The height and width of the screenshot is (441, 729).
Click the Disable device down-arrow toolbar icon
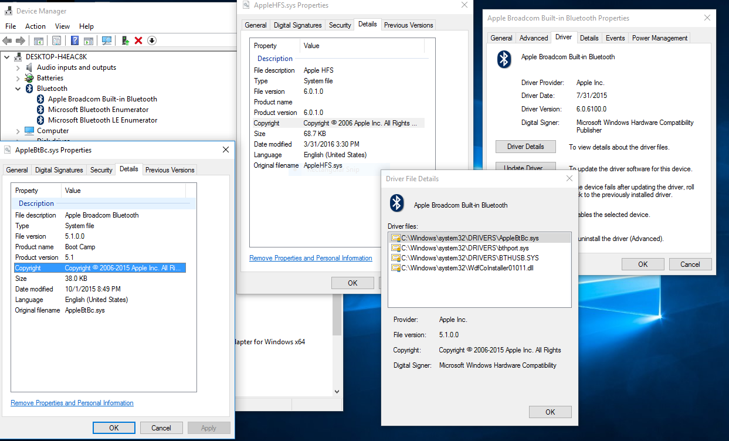(152, 40)
